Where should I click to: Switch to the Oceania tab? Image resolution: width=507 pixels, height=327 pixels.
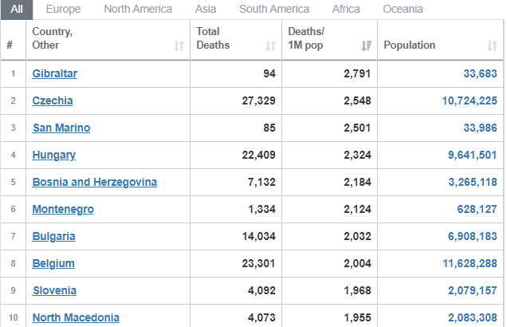pyautogui.click(x=403, y=9)
